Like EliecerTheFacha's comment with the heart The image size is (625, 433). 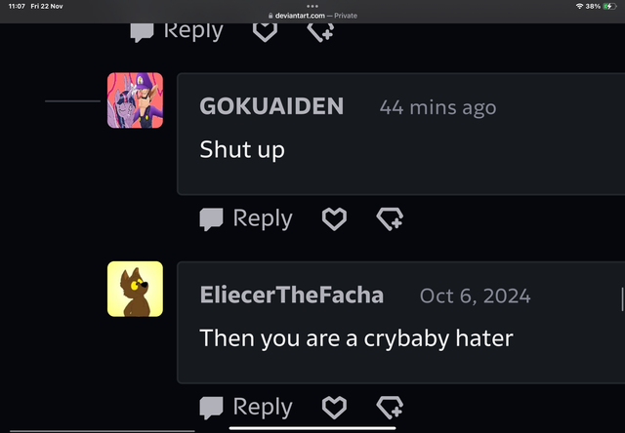[x=334, y=408]
